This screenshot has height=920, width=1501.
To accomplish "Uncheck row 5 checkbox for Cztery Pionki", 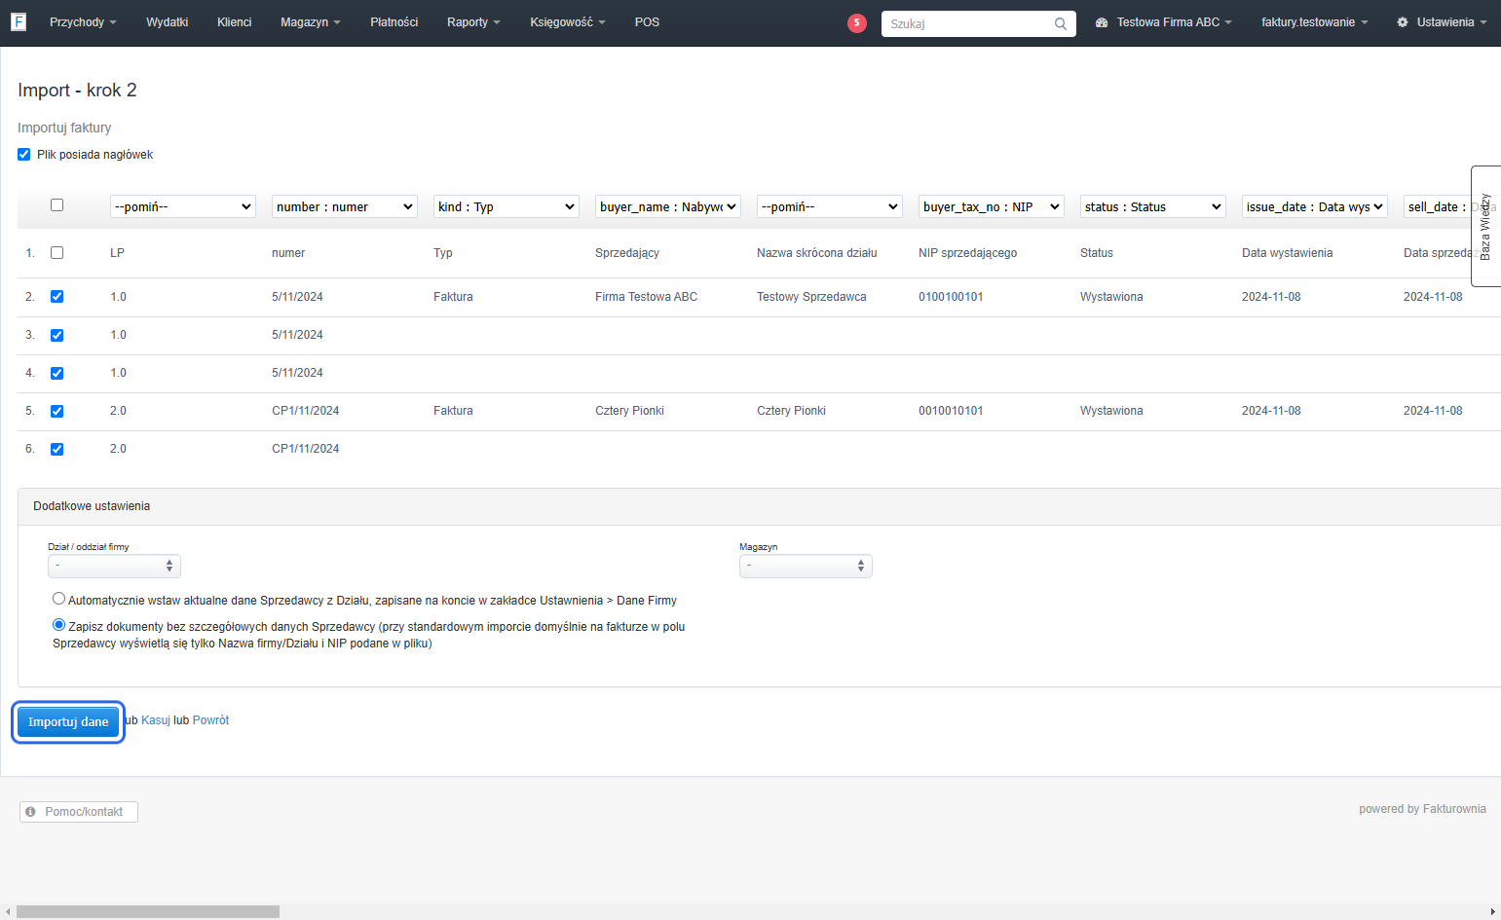I will (56, 411).
